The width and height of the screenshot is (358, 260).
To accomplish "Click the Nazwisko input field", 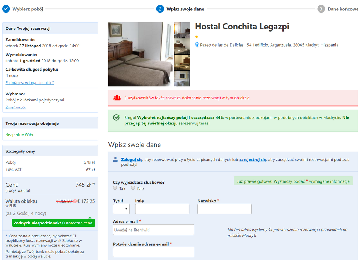I will [x=224, y=209].
